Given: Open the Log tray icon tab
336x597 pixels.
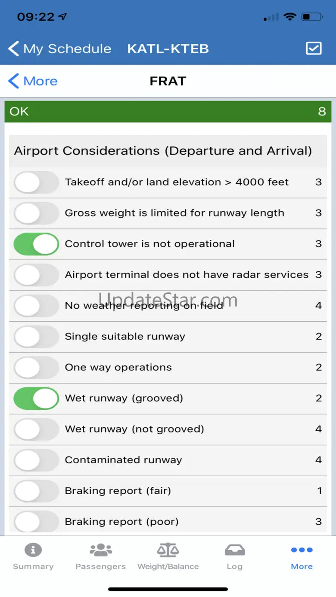Looking at the screenshot, I should pos(235,550).
